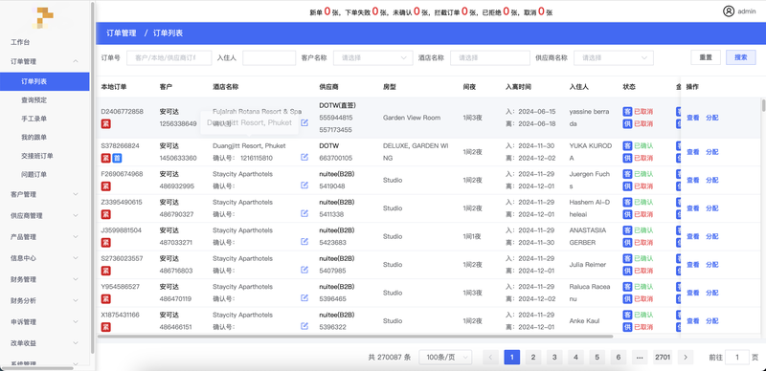
Task: Click blue tag badge under S378266824
Action: pyautogui.click(x=117, y=158)
